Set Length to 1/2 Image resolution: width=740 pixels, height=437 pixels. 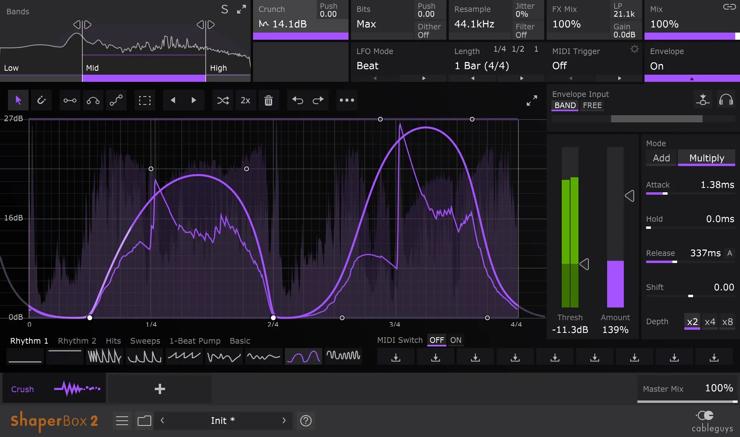518,49
